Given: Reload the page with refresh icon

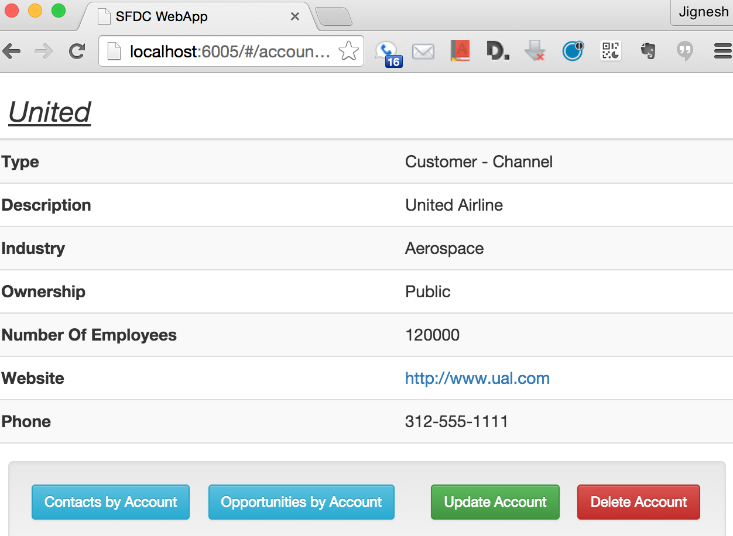Looking at the screenshot, I should pos(77,51).
